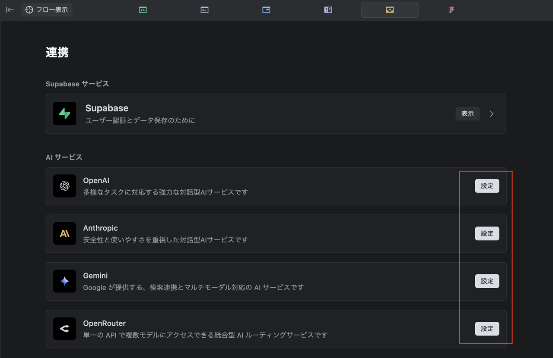Collapse the sidebar with the arrow-to-bar icon
Viewport: 553px width, 358px height.
[x=10, y=9]
